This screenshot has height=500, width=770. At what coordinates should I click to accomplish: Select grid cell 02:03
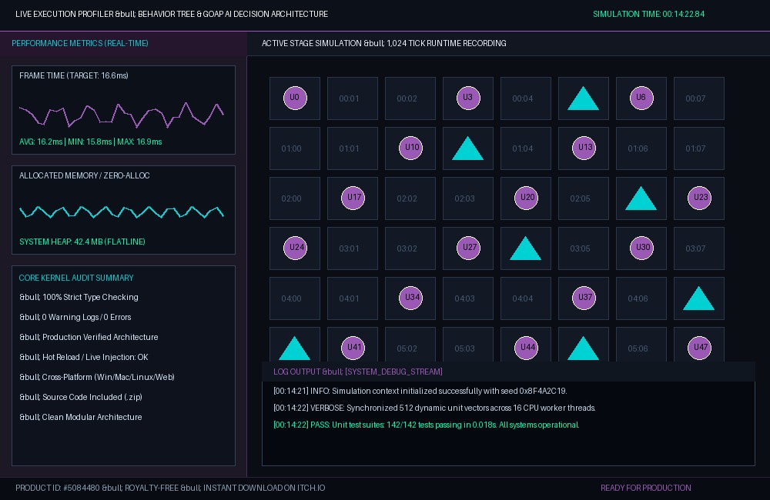coord(468,198)
